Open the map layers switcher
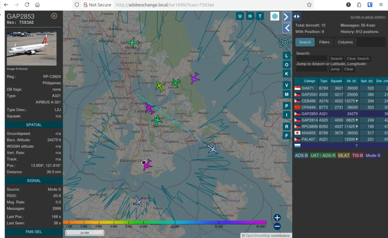Image resolution: width=388 pixels, height=238 pixels. (x=275, y=16)
